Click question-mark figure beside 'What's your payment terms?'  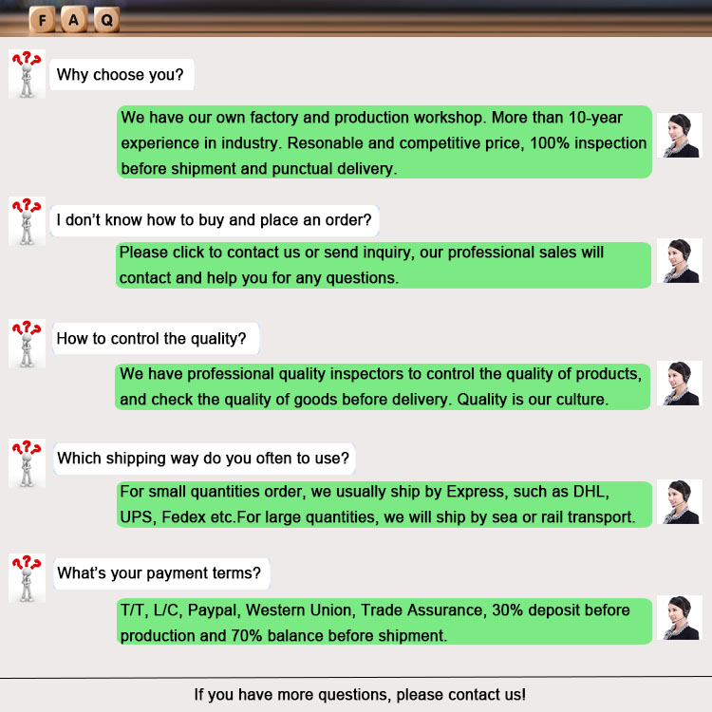[27, 578]
